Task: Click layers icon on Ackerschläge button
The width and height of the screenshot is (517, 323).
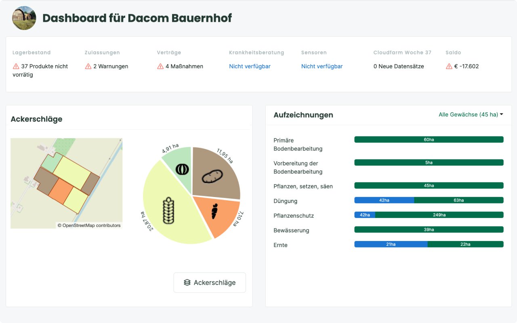Action: coord(187,283)
